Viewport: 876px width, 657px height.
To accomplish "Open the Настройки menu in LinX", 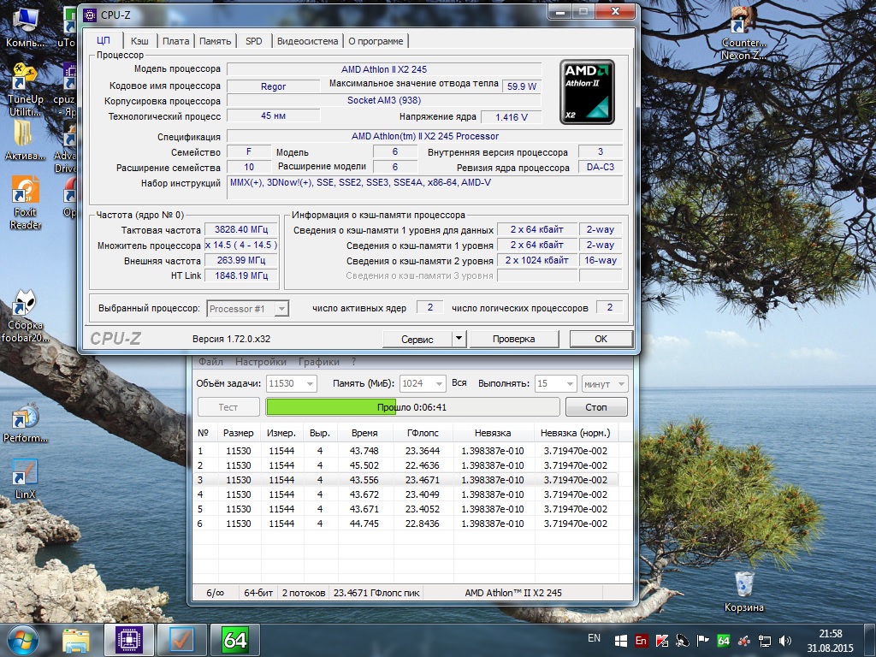I will click(x=261, y=362).
